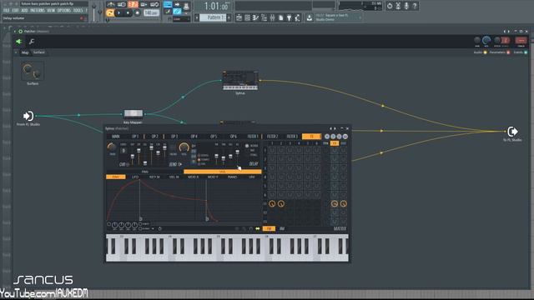Image resolution: width=534 pixels, height=300 pixels.
Task: Toggle the envelope tempo checkbox
Action: [140, 224]
